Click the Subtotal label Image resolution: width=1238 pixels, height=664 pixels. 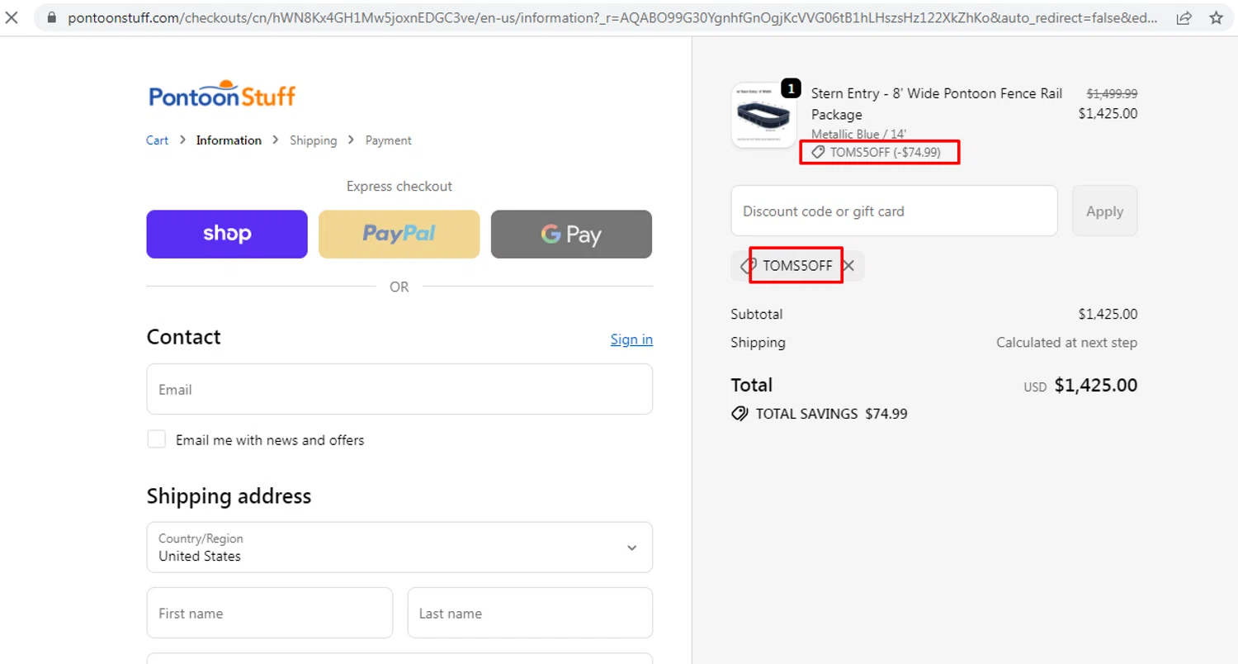tap(757, 314)
